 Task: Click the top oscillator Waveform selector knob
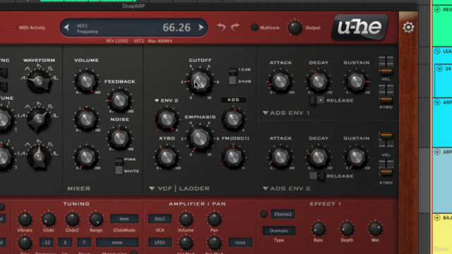coord(39,82)
